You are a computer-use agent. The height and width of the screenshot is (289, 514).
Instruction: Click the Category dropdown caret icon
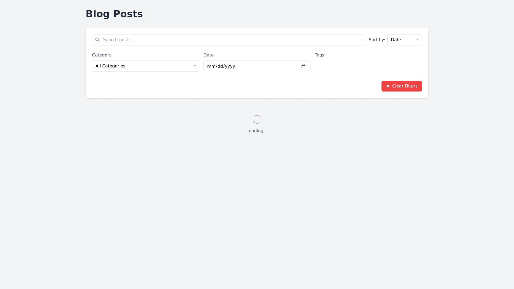(195, 66)
